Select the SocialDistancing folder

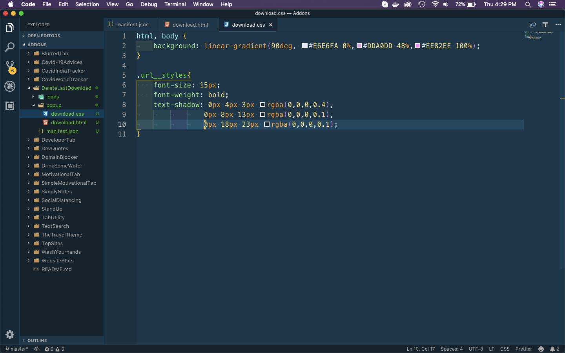pos(62,200)
